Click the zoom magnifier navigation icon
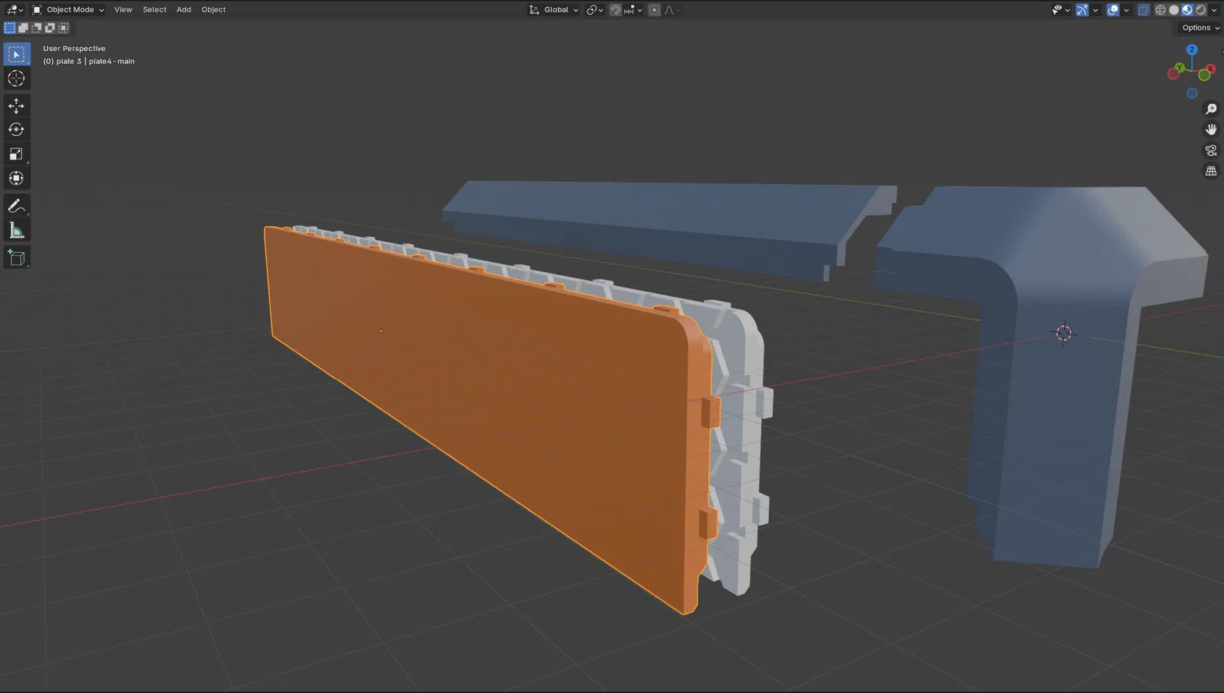Screen dimensions: 1224x693 (x=1211, y=109)
